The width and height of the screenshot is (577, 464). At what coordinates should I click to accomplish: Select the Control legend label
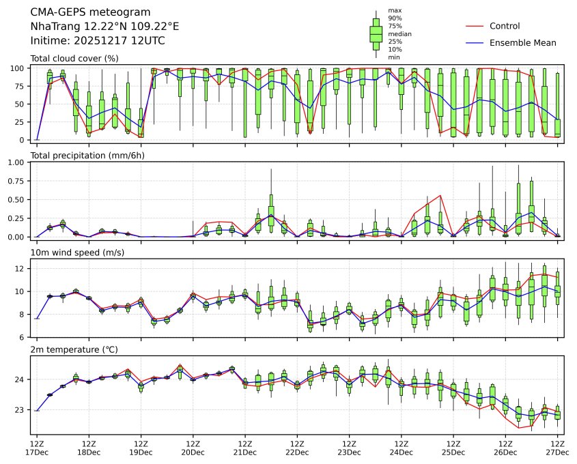[x=505, y=26]
